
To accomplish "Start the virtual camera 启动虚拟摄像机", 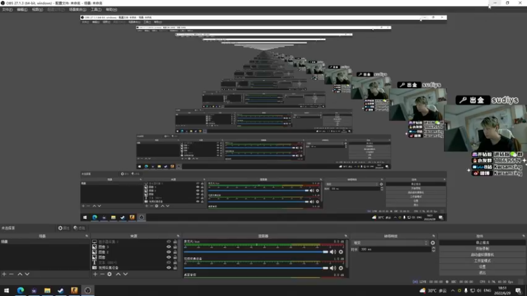I will coord(482,255).
